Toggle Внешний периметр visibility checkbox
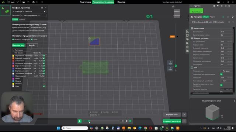Viewport: 236px width, 132px height. (x=44, y=58)
